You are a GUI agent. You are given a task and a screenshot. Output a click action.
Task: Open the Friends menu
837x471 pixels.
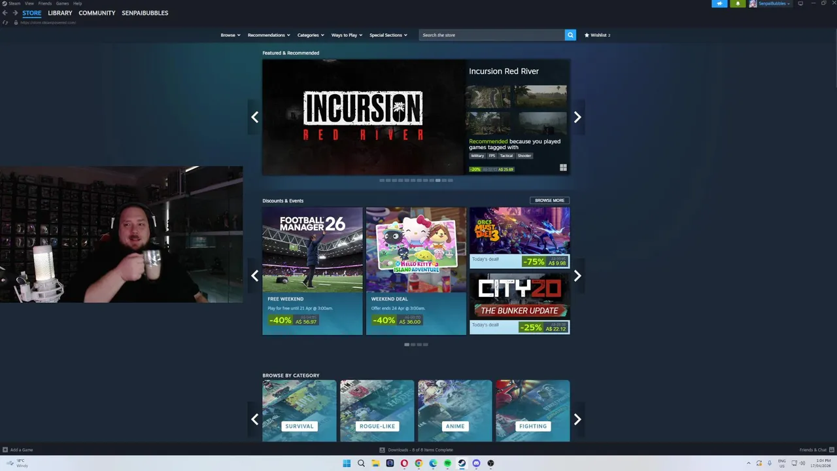click(x=45, y=3)
